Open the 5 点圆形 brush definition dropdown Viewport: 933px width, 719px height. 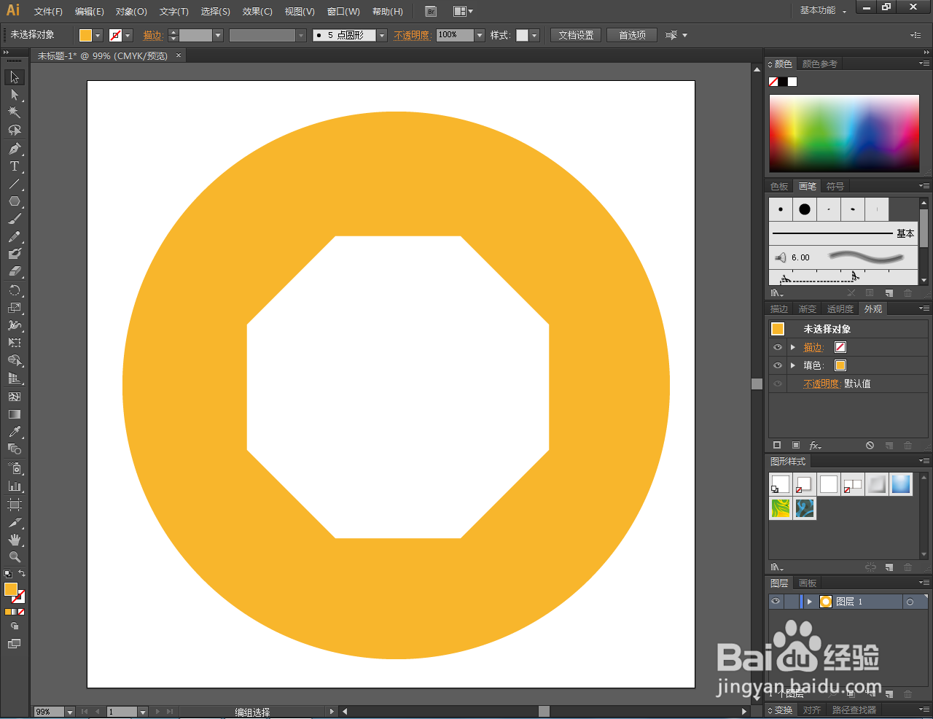click(381, 35)
